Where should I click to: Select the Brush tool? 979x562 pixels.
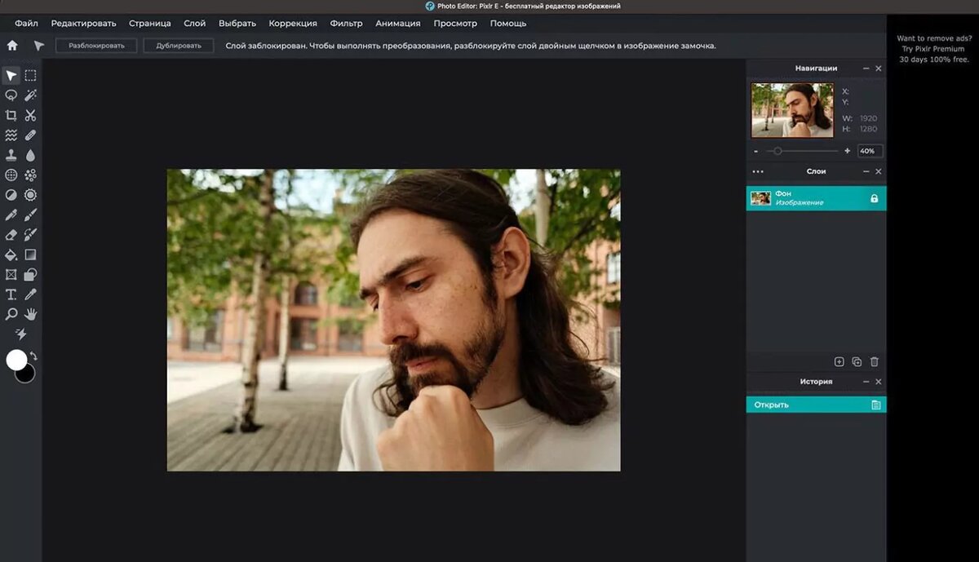[x=30, y=215]
